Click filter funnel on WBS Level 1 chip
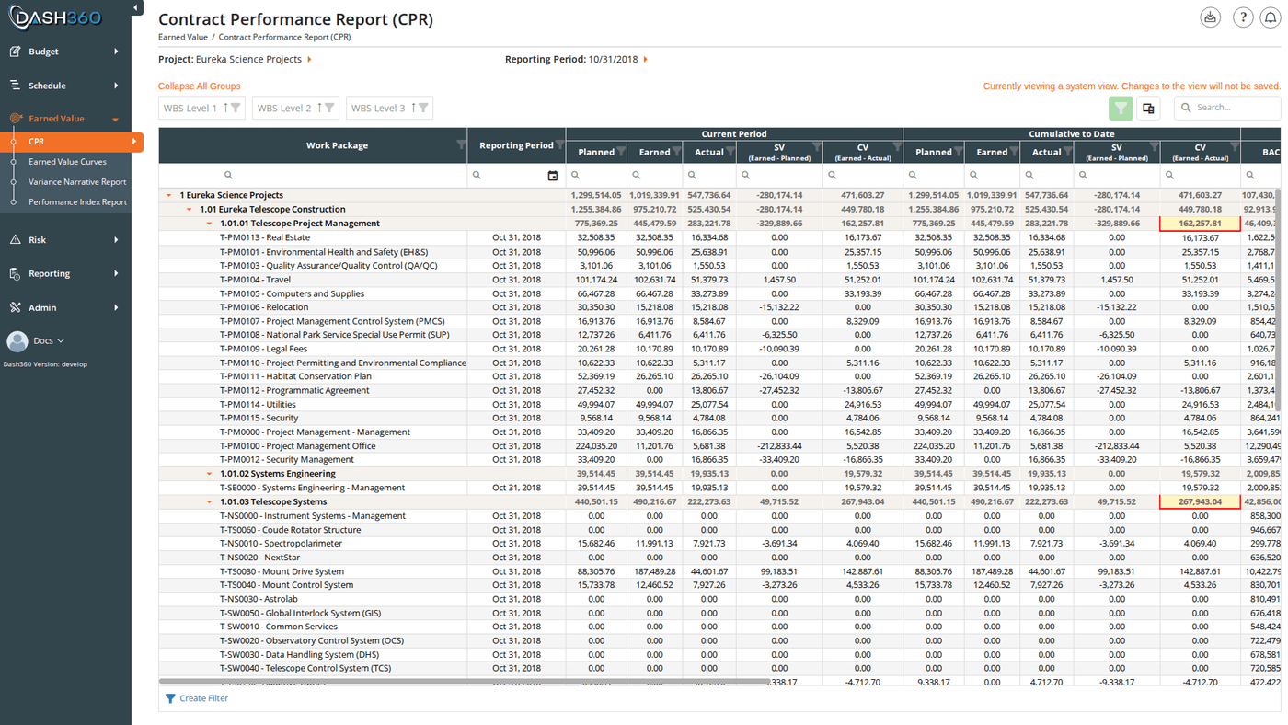 [236, 108]
